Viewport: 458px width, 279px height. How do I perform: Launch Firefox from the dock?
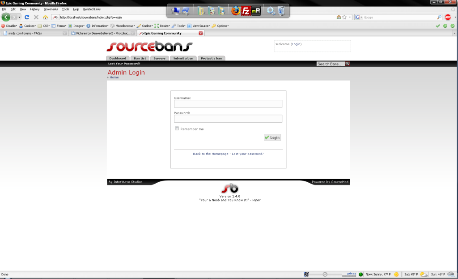click(236, 11)
